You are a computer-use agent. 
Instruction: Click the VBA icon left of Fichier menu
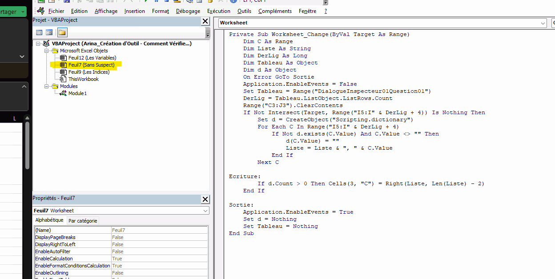click(x=40, y=11)
